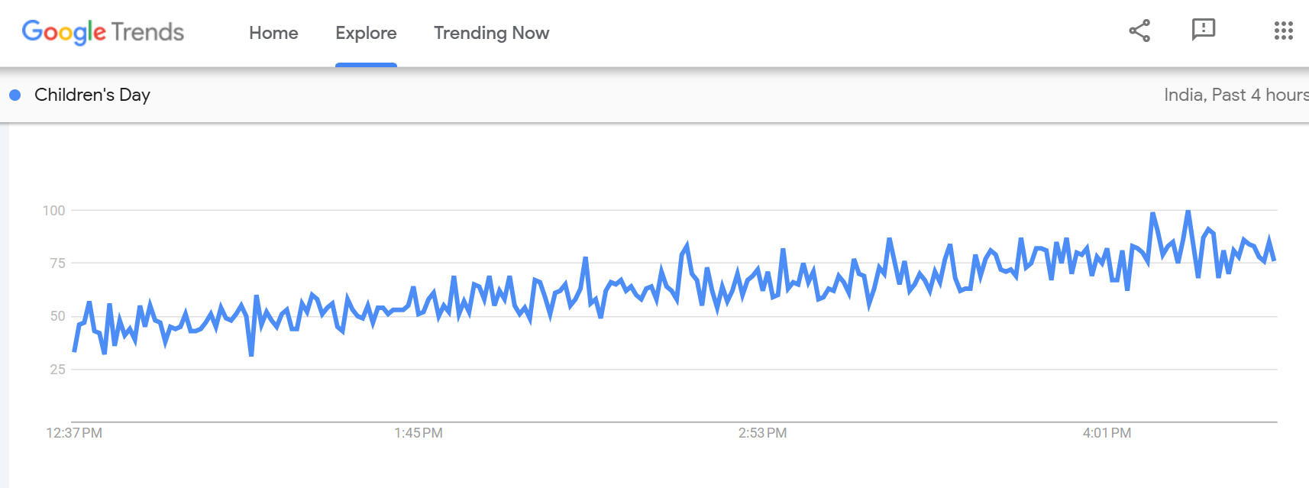Image resolution: width=1309 pixels, height=488 pixels.
Task: Select the Explore tab
Action: tap(366, 33)
